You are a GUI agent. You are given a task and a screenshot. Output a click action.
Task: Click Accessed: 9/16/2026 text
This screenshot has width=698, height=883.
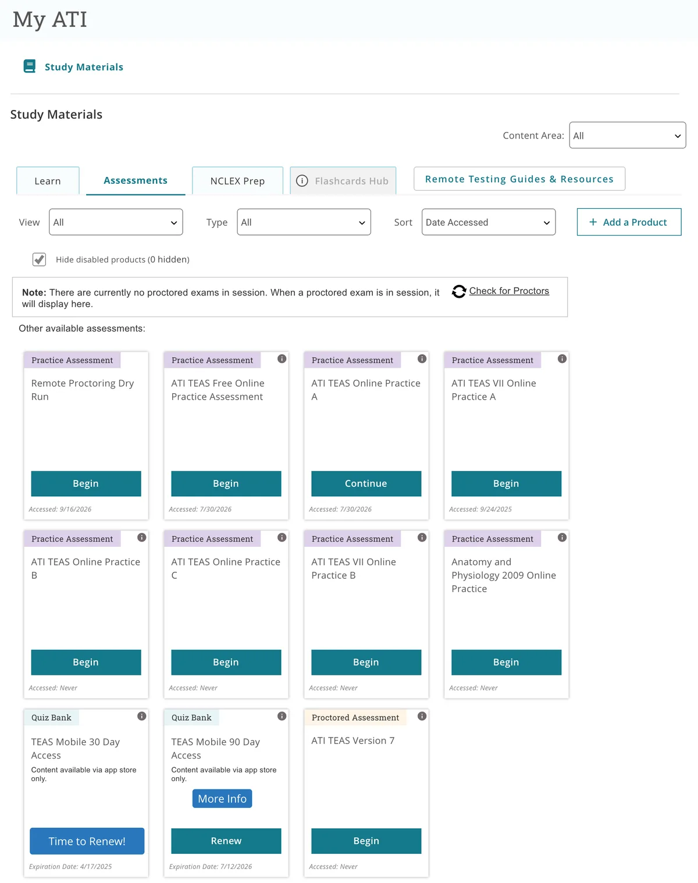click(60, 510)
